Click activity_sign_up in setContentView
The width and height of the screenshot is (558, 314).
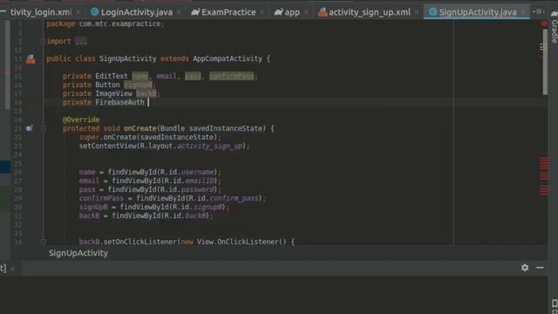click(210, 146)
